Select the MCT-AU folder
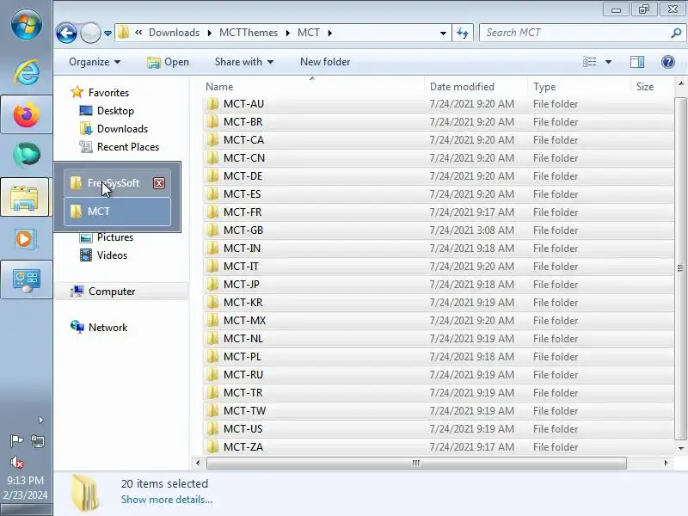The height and width of the screenshot is (516, 688). click(x=438, y=104)
